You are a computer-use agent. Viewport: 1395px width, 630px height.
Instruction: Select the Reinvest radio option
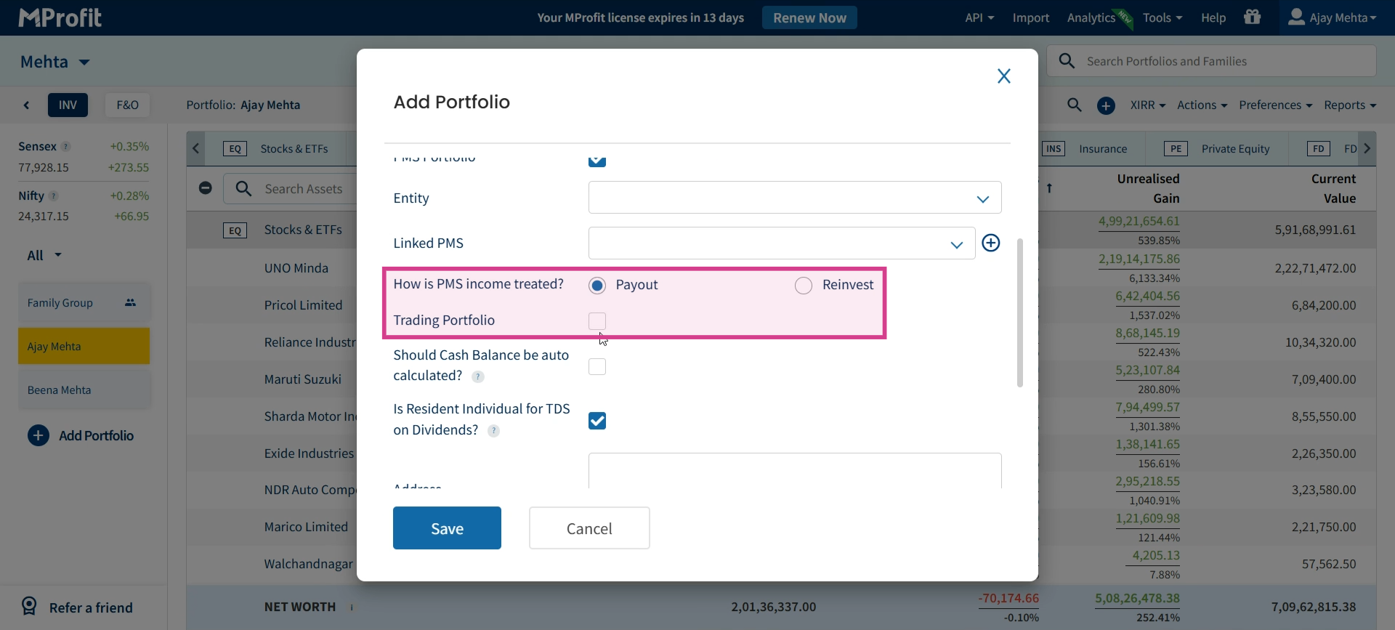[x=804, y=286]
